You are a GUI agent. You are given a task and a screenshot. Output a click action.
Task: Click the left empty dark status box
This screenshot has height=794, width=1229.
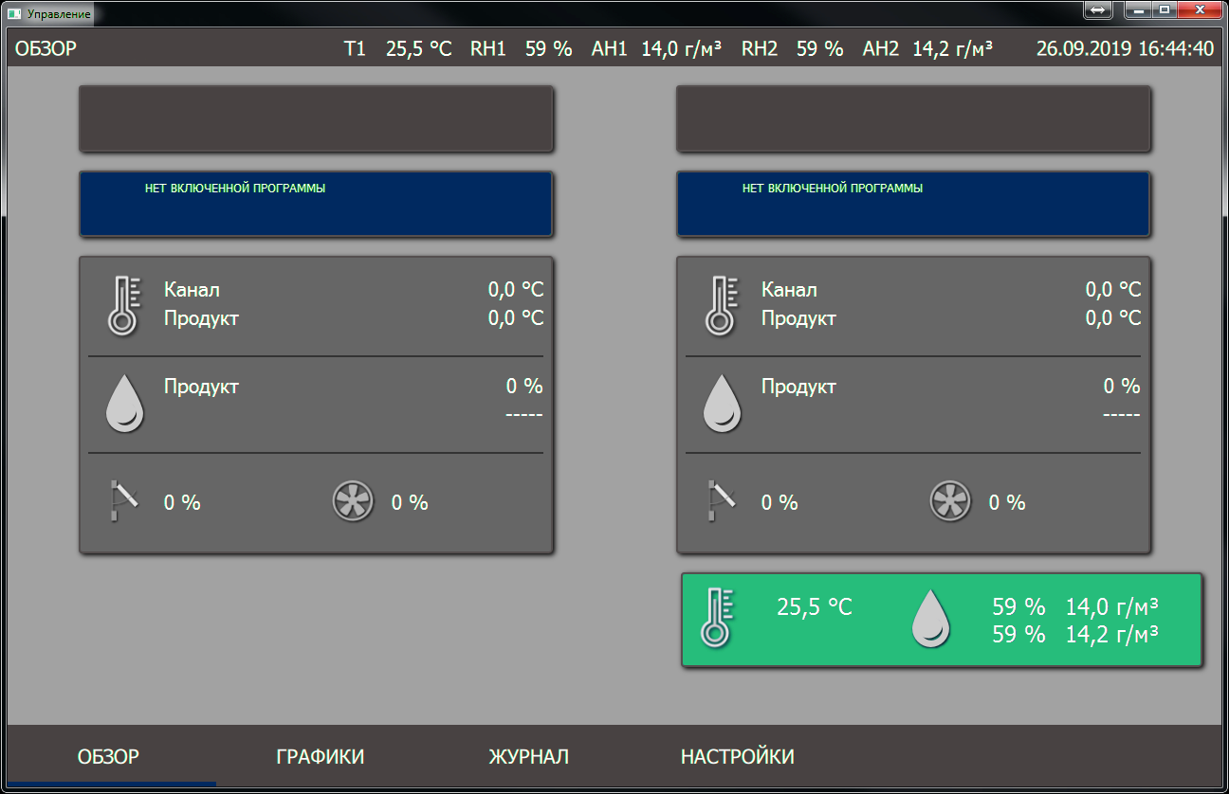(x=316, y=118)
